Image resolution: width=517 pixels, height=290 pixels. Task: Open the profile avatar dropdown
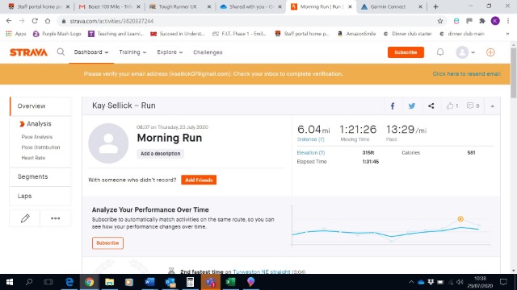(465, 52)
